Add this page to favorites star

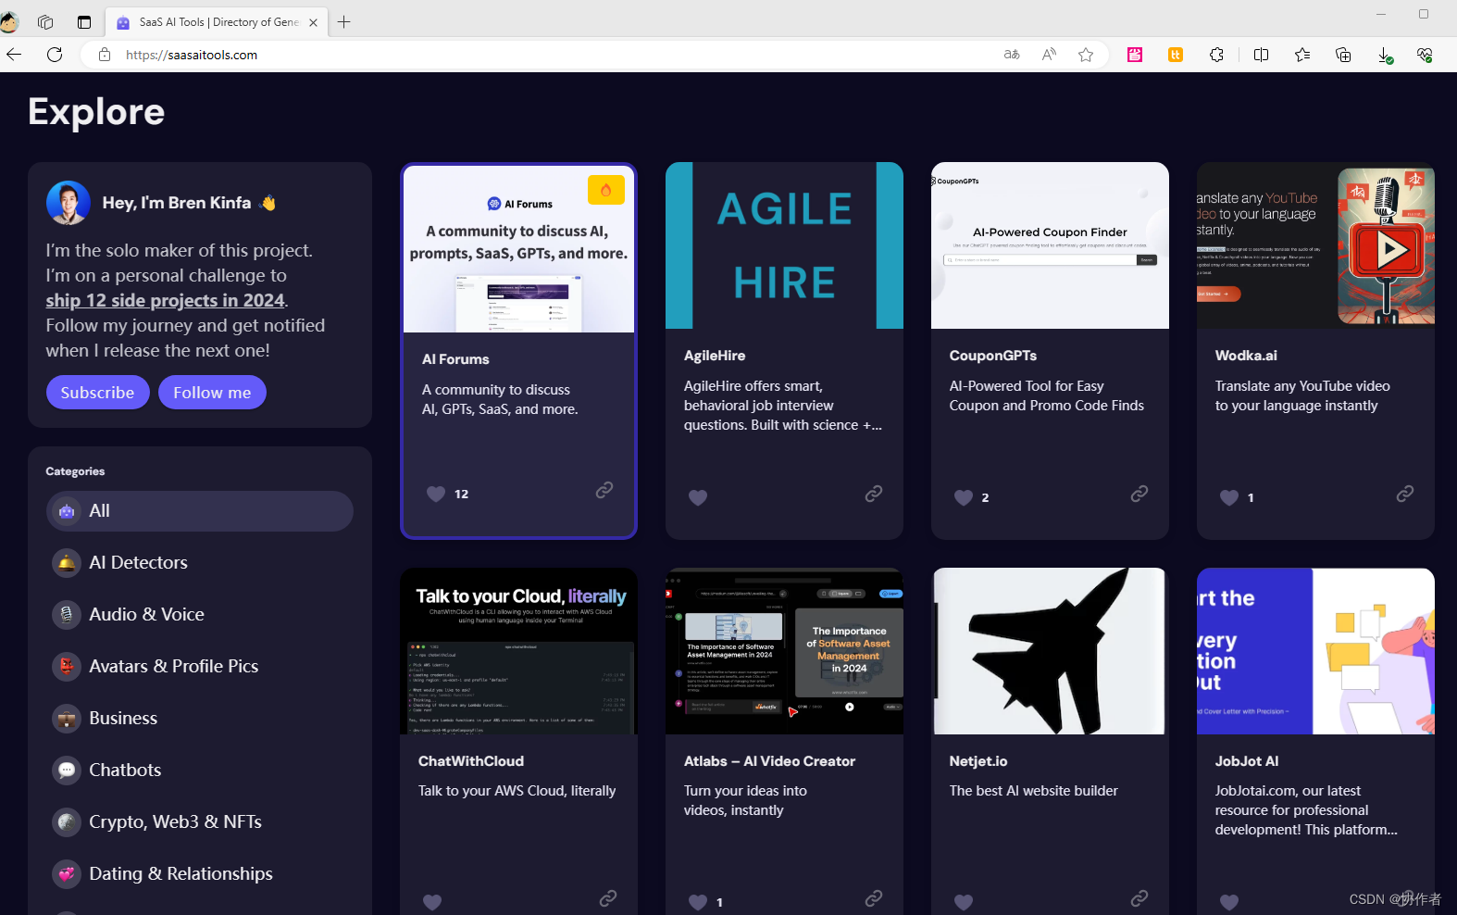(x=1086, y=55)
